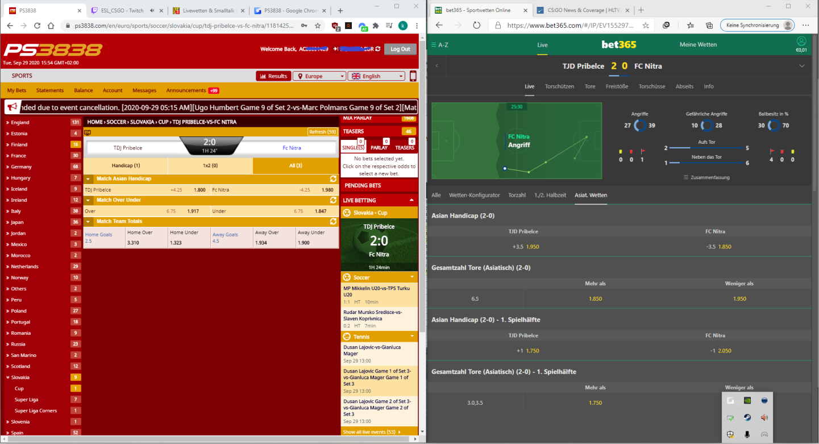Image resolution: width=819 pixels, height=444 pixels.
Task: Open My Bets in PS3838 menu
Action: coord(16,90)
